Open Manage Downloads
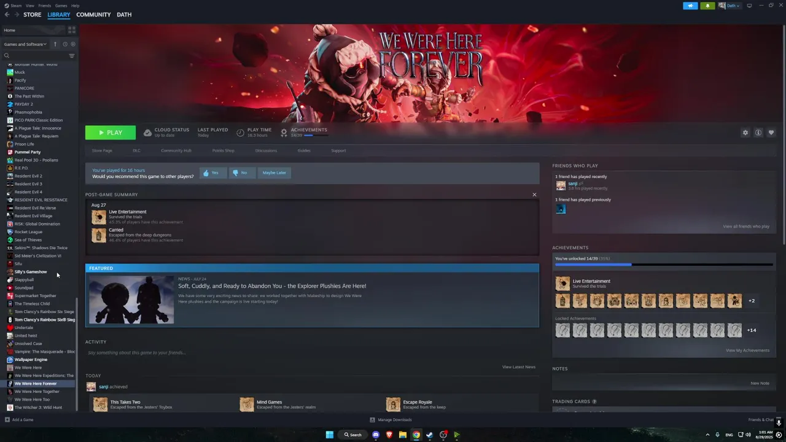Image resolution: width=786 pixels, height=442 pixels. pyautogui.click(x=391, y=420)
